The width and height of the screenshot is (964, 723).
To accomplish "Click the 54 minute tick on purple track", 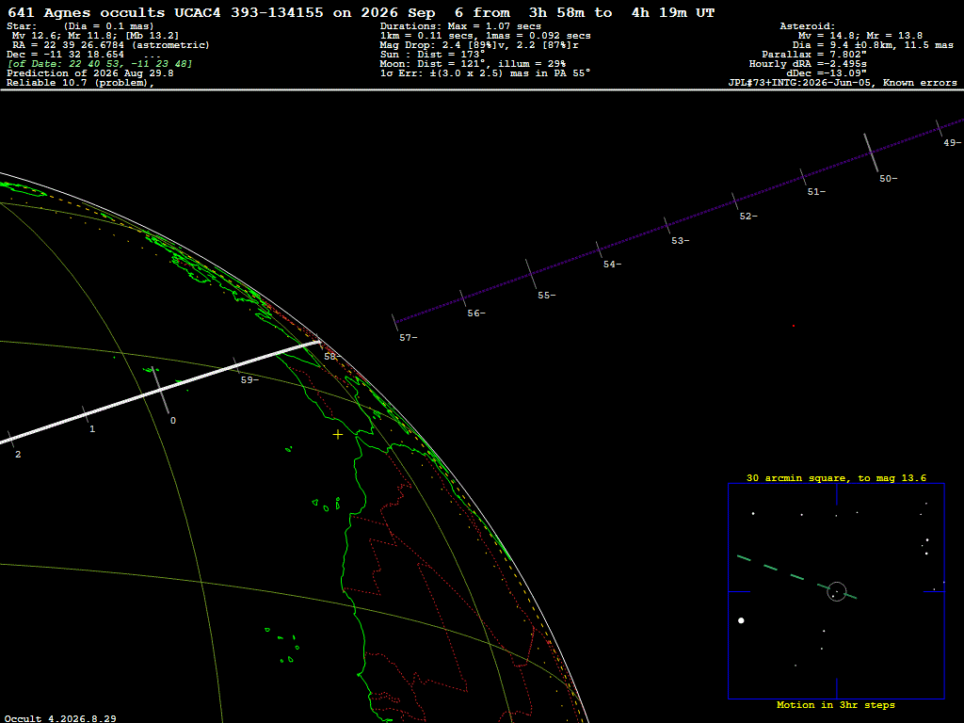I will (600, 250).
